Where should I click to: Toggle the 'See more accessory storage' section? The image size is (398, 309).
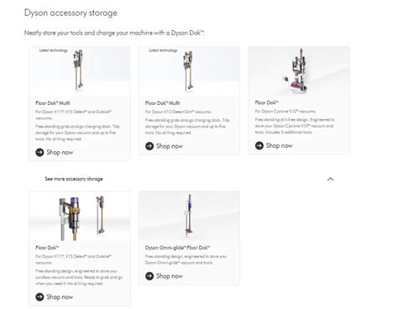tap(74, 179)
